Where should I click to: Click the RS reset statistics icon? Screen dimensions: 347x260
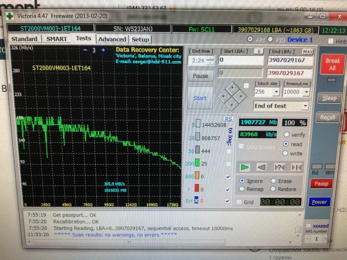pyautogui.click(x=228, y=119)
